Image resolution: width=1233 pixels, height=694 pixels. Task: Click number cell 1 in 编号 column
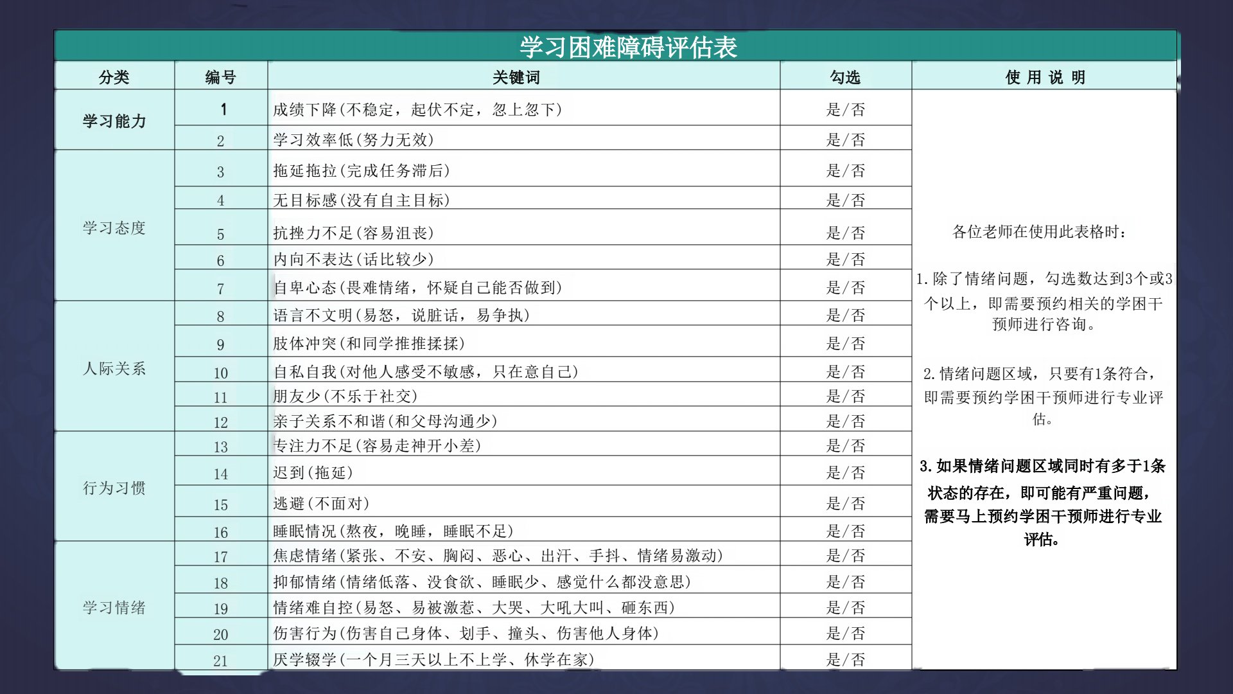click(222, 109)
